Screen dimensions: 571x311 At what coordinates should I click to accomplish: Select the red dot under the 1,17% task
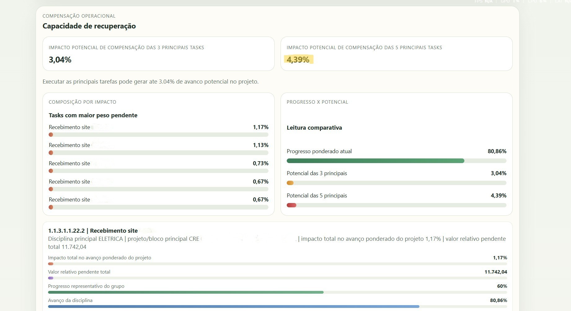point(51,134)
